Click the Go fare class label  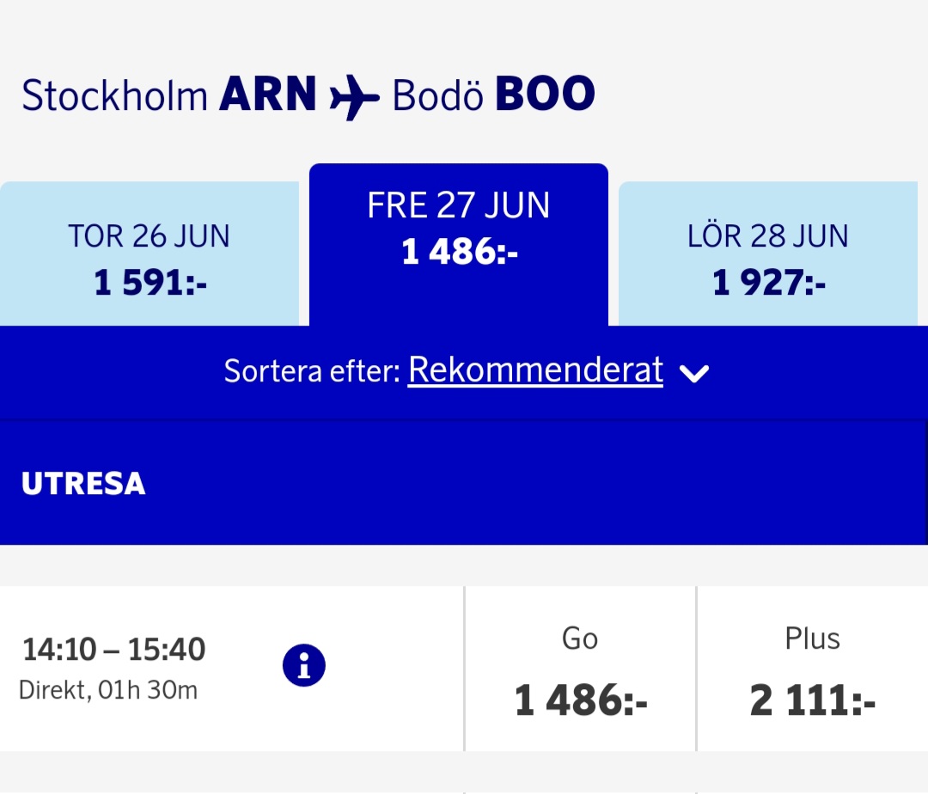tap(580, 638)
